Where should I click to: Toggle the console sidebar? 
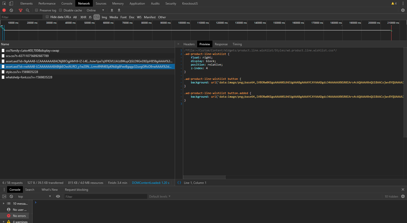pyautogui.click(x=4, y=197)
